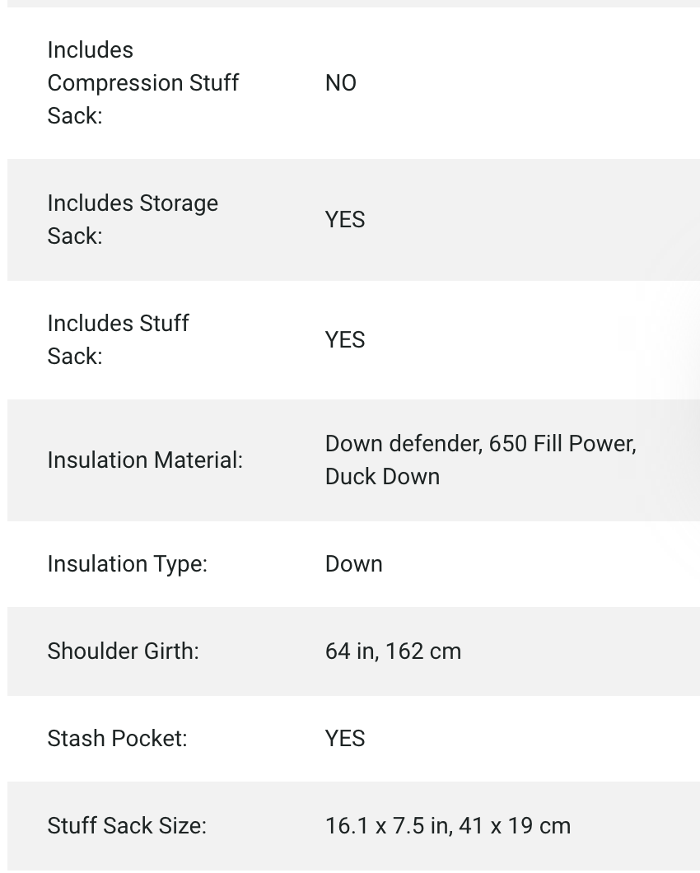Click '16.1 x 7.5 in, 41 x 19 cm' value
Screen dimensions: 700x873
pyautogui.click(x=447, y=825)
